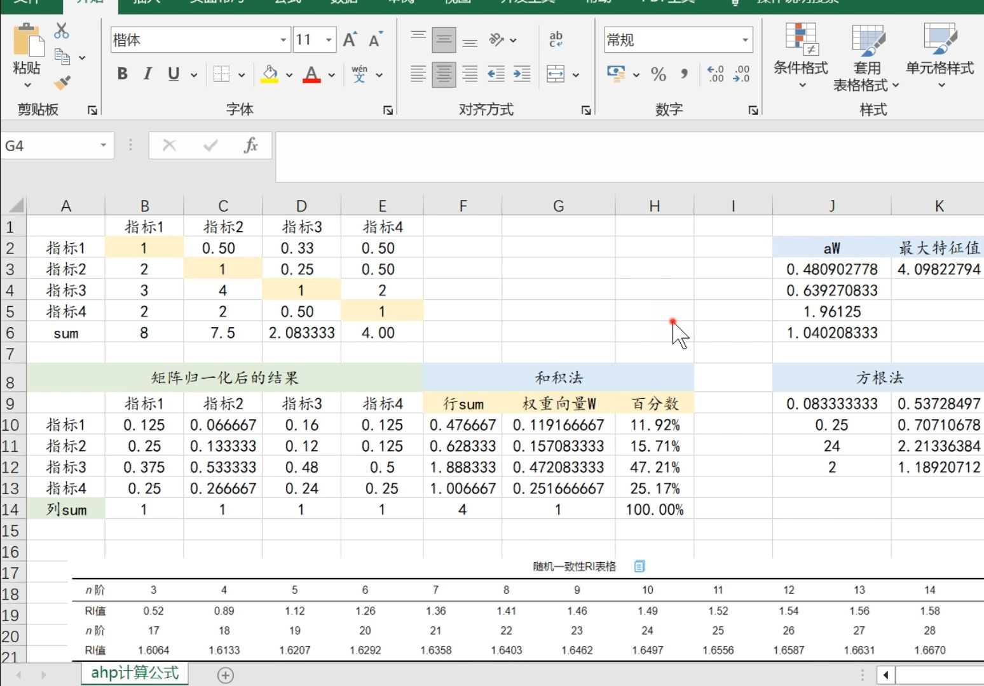This screenshot has width=984, height=686.
Task: Expand fill color dropdown arrow
Action: [289, 74]
